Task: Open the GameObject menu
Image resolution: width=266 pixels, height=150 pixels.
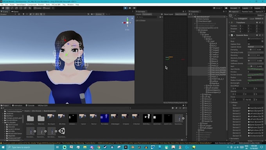Action: (x=21, y=5)
